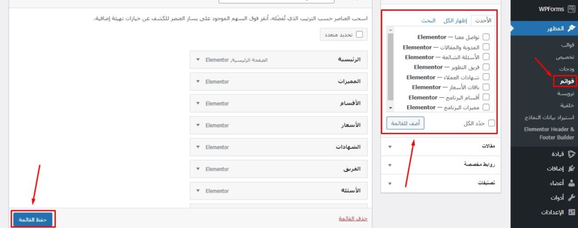This screenshot has height=228, width=578.
Task: Click the appearance paintbrush icon
Action: coord(571,28)
